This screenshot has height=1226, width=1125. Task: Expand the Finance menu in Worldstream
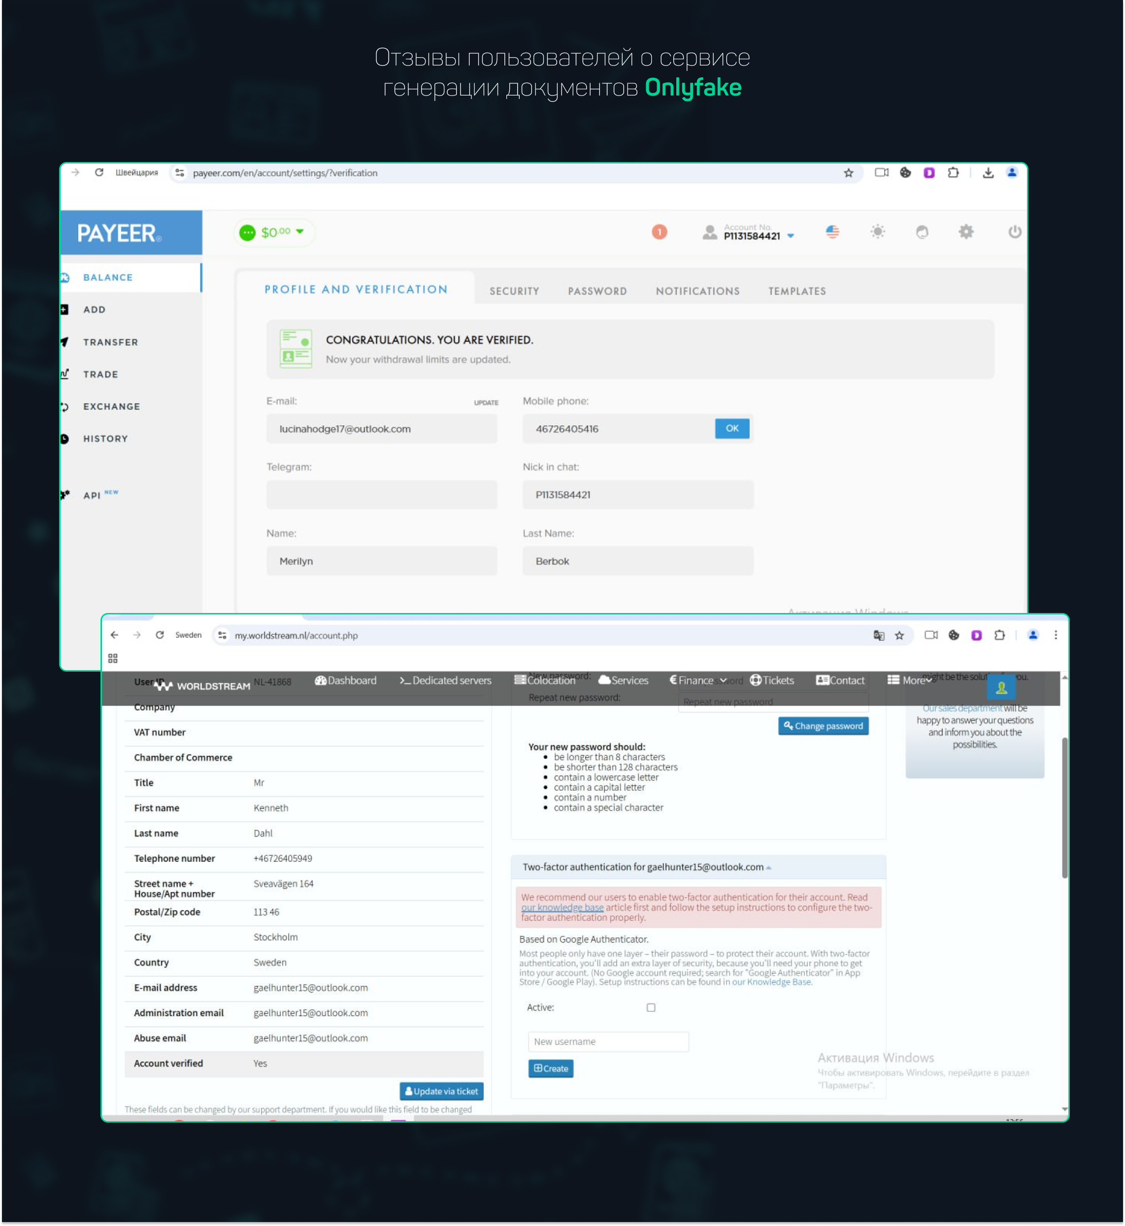pos(697,680)
